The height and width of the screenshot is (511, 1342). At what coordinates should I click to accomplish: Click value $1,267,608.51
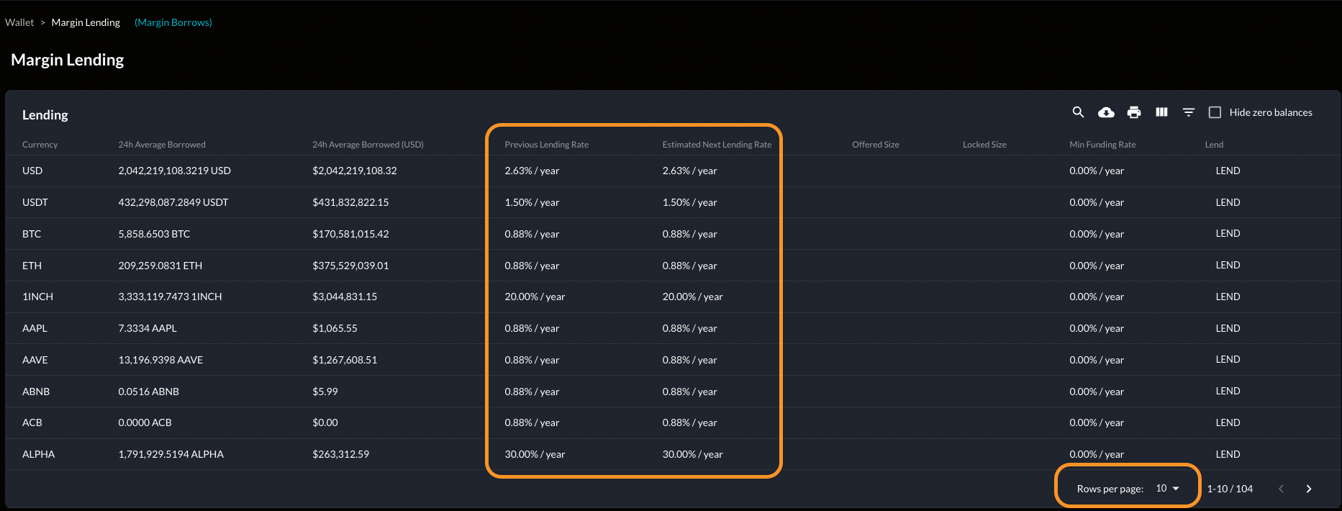tap(345, 360)
